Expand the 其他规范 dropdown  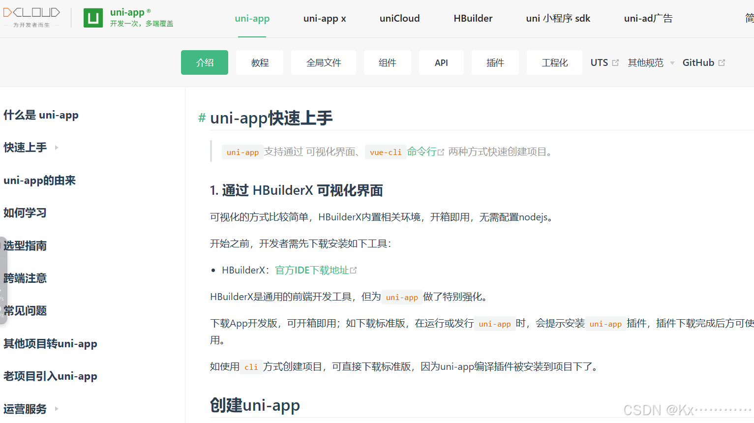[x=651, y=62]
